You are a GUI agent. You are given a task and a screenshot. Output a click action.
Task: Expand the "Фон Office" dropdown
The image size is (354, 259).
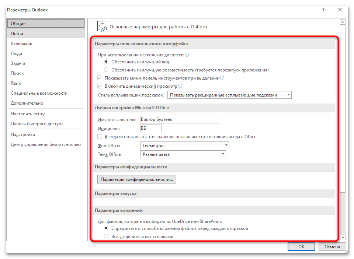[x=184, y=146]
